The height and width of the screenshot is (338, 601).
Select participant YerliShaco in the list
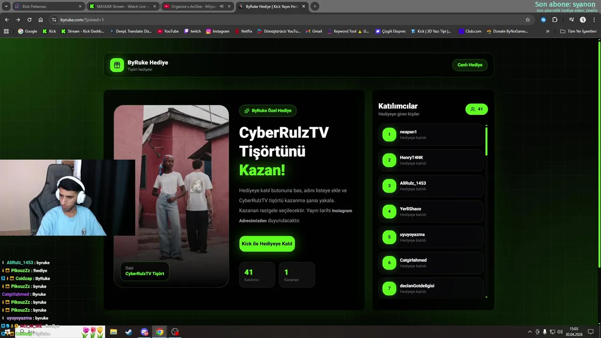coord(431,212)
